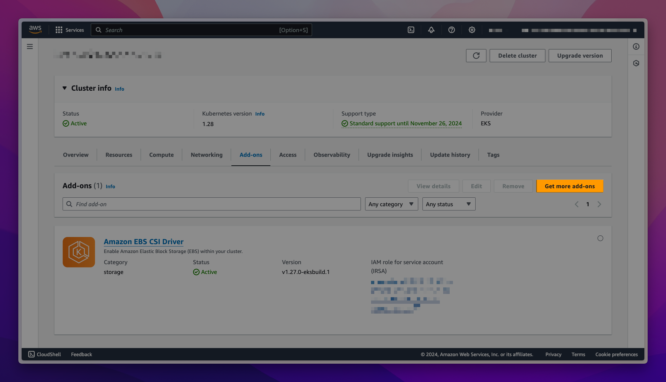This screenshot has width=666, height=382.
Task: Click the Get more add-ons button
Action: coord(570,186)
